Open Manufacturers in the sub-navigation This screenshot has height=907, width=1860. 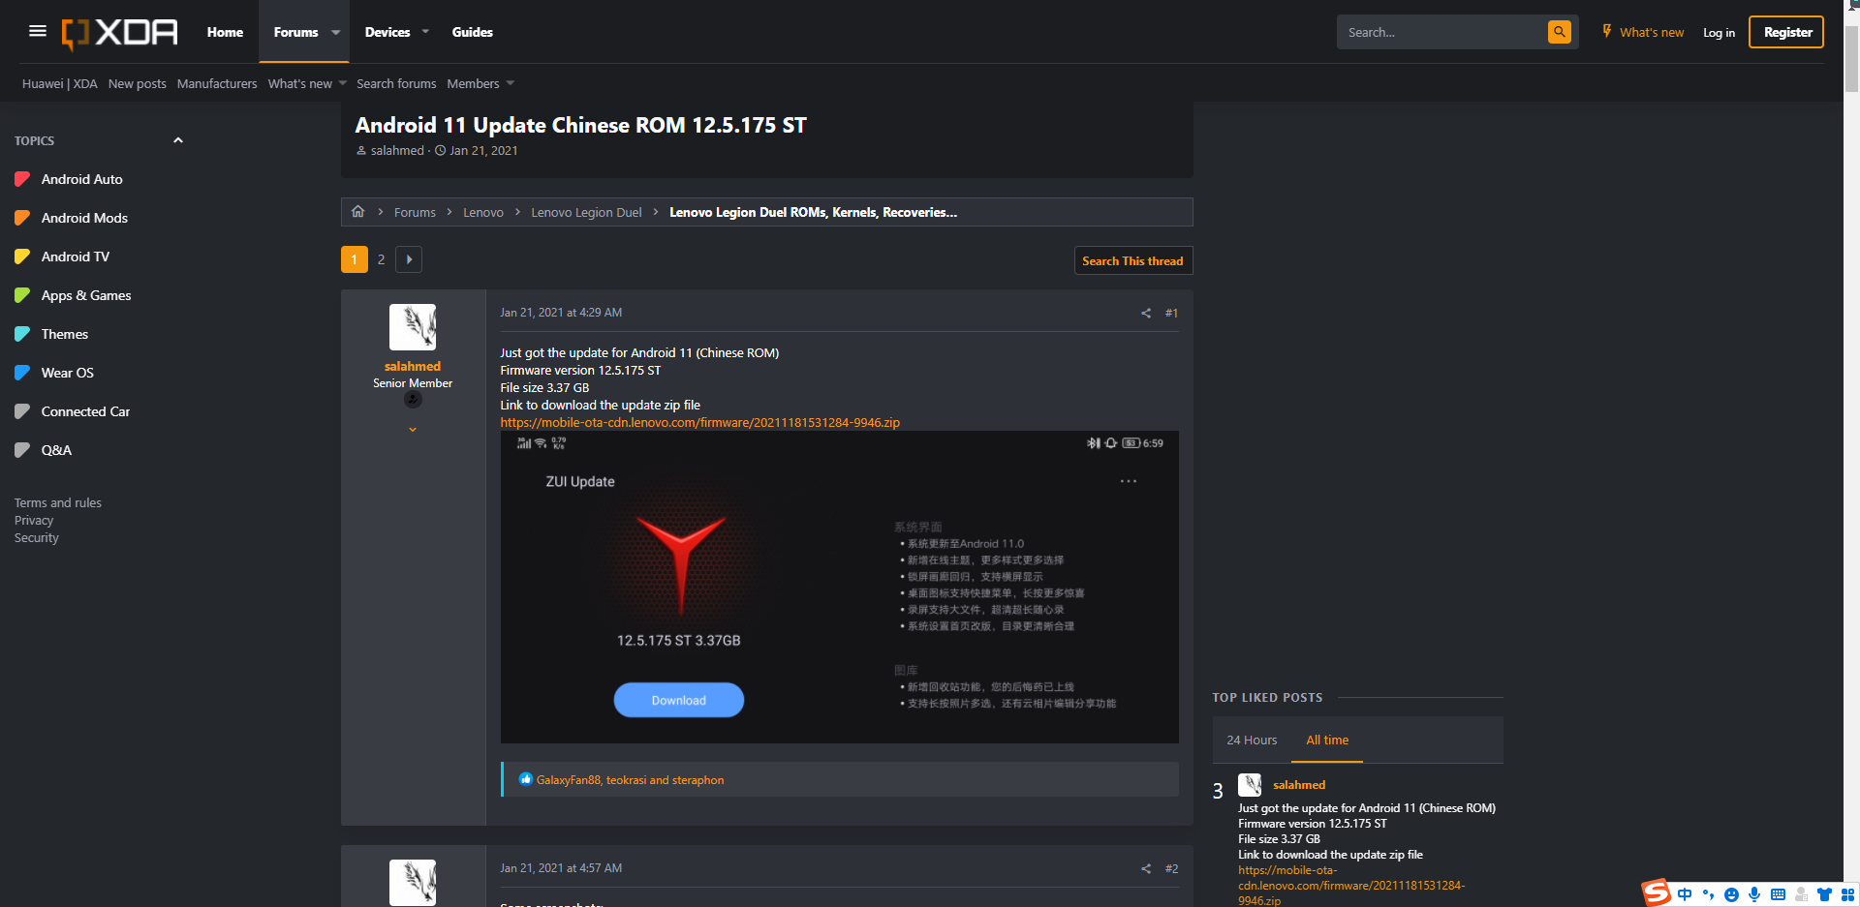coord(217,83)
